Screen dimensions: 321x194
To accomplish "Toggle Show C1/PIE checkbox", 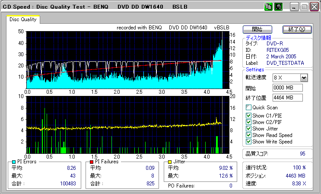I will coord(248,115).
